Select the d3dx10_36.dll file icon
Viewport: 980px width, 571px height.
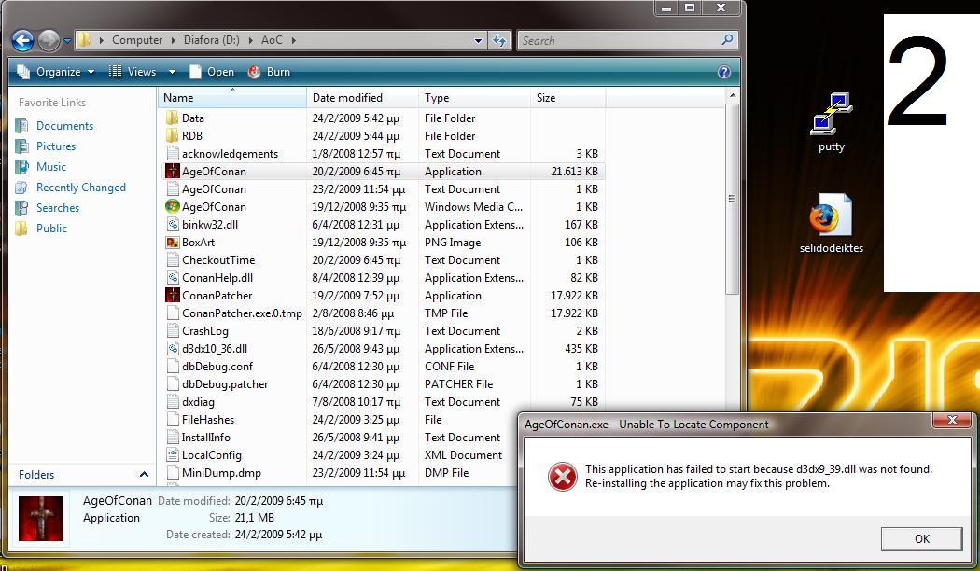coord(173,349)
